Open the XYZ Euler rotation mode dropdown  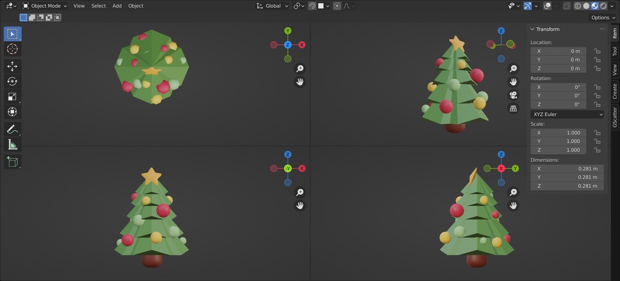[x=567, y=114]
